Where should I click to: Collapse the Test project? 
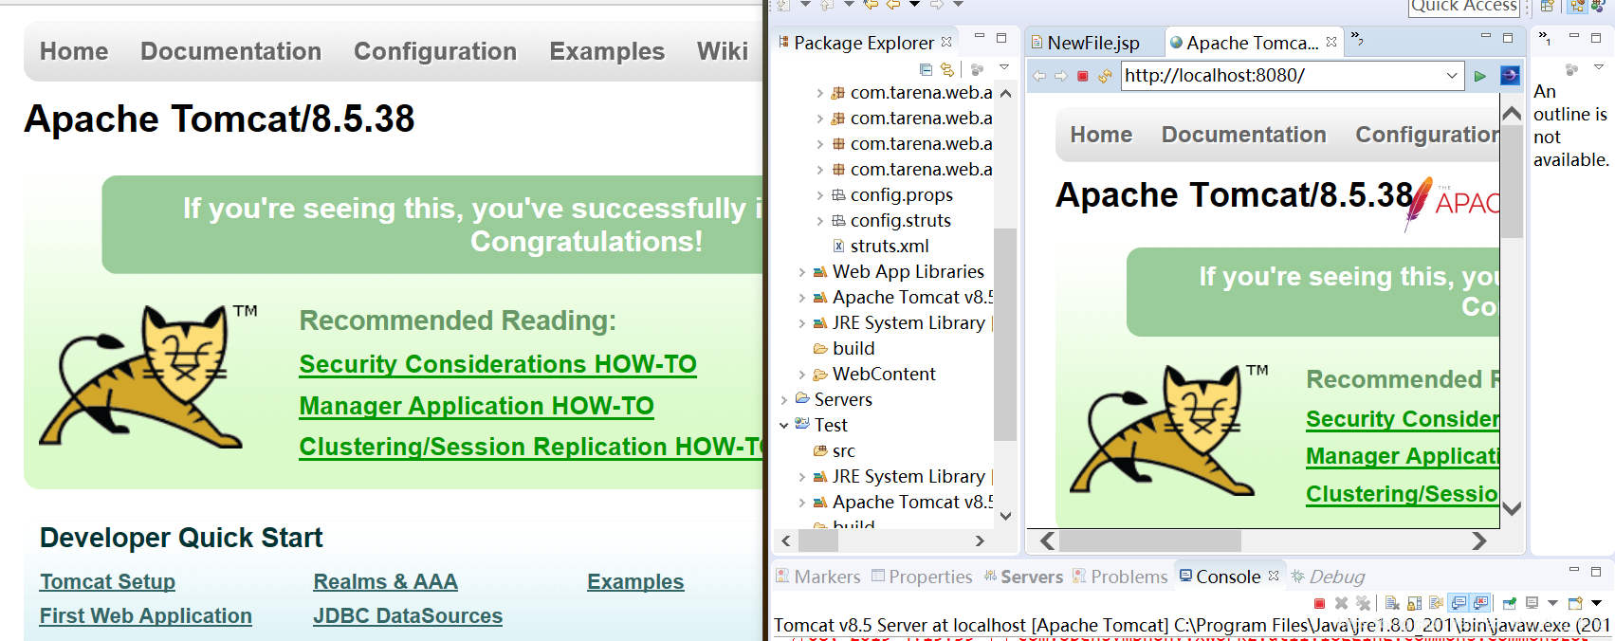(784, 426)
